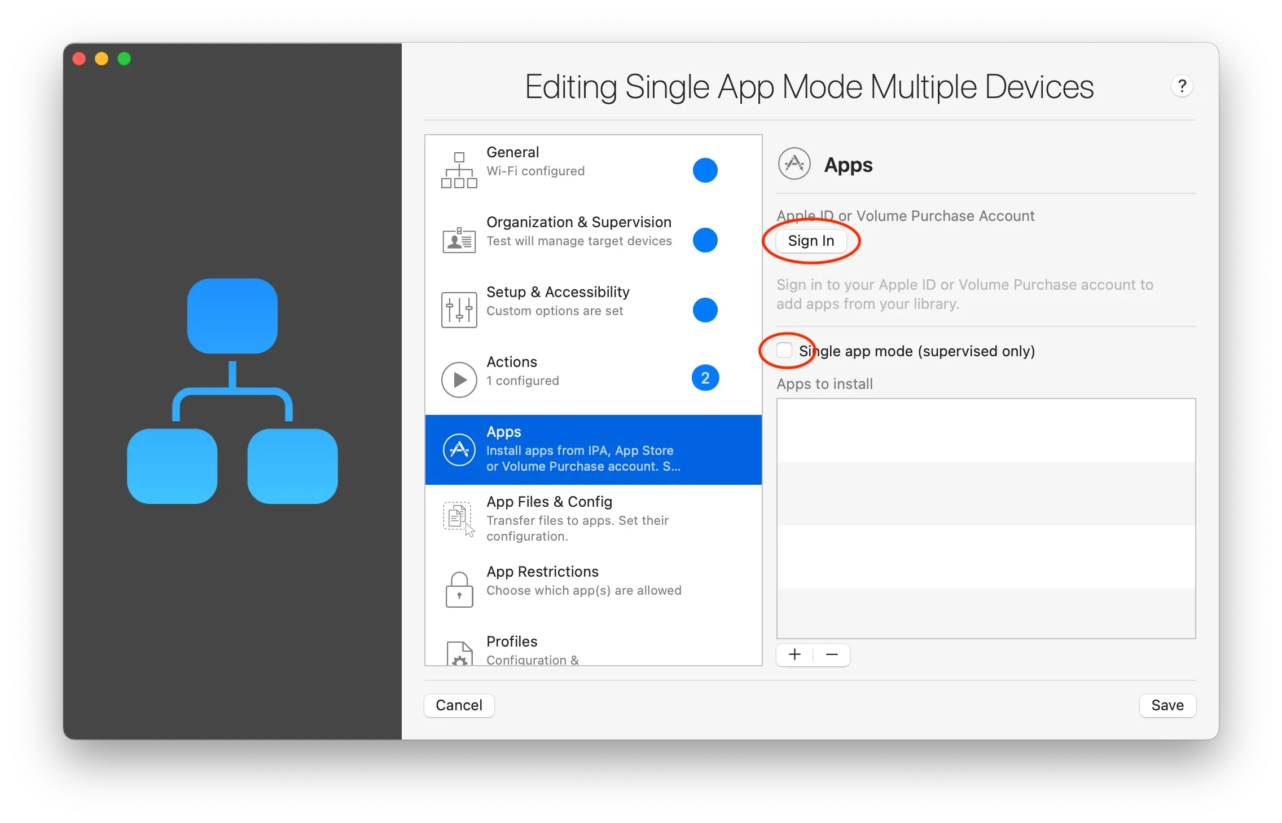Sign In to Apple ID or Volume Purchase account
The width and height of the screenshot is (1282, 823).
811,241
